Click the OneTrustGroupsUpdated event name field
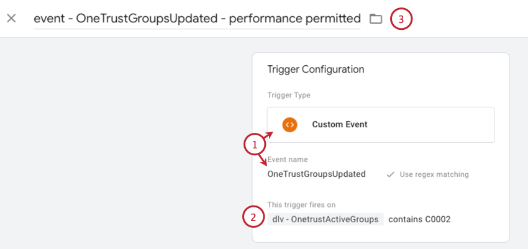The width and height of the screenshot is (528, 249). pyautogui.click(x=316, y=174)
